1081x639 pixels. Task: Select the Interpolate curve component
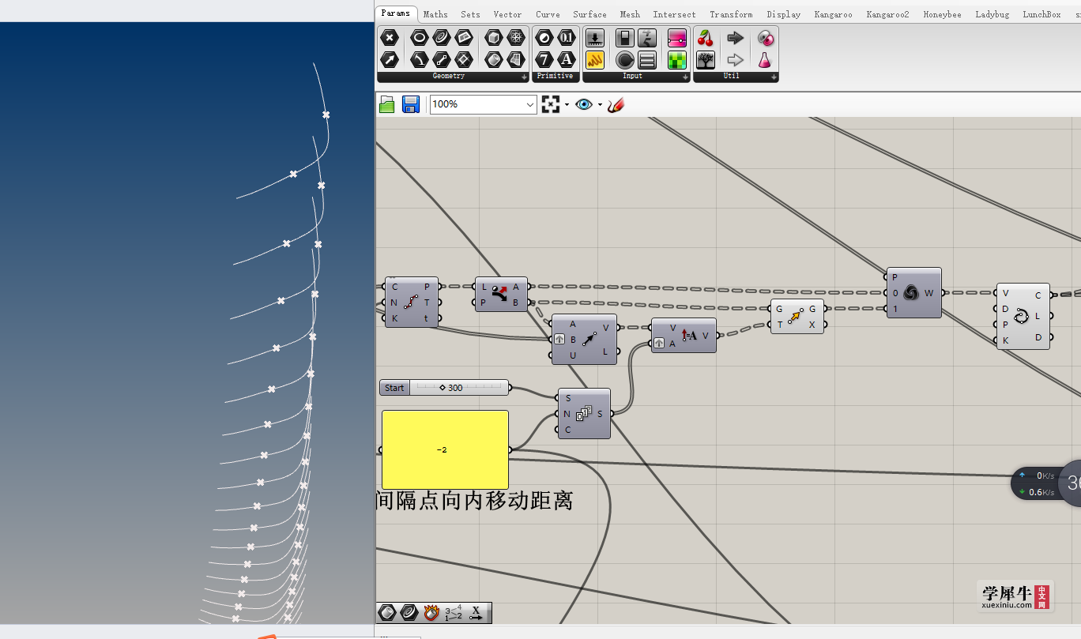coord(1023,317)
